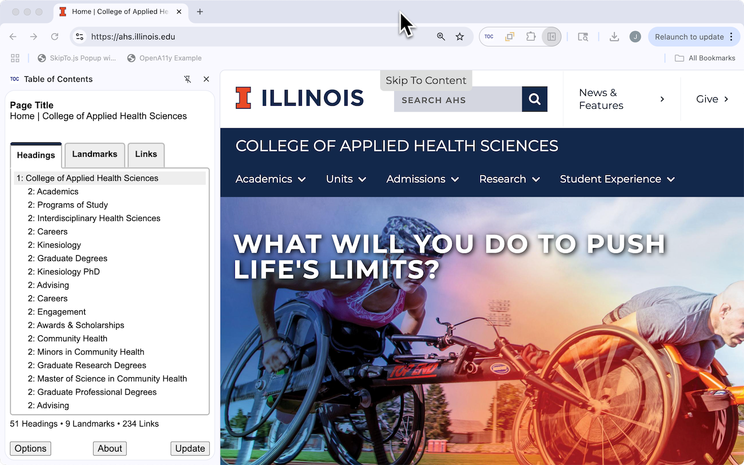Open the Extensions puzzle-piece menu
The width and height of the screenshot is (744, 465).
[x=531, y=37]
